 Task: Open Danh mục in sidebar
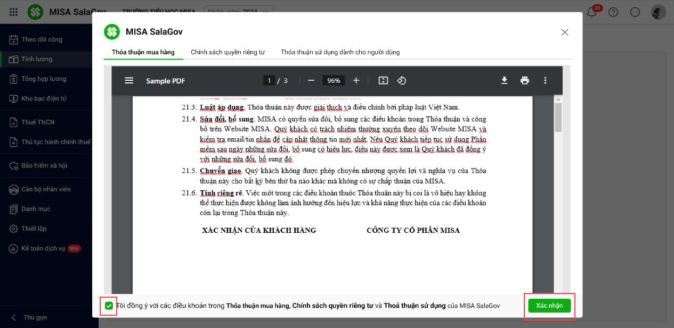[x=46, y=209]
